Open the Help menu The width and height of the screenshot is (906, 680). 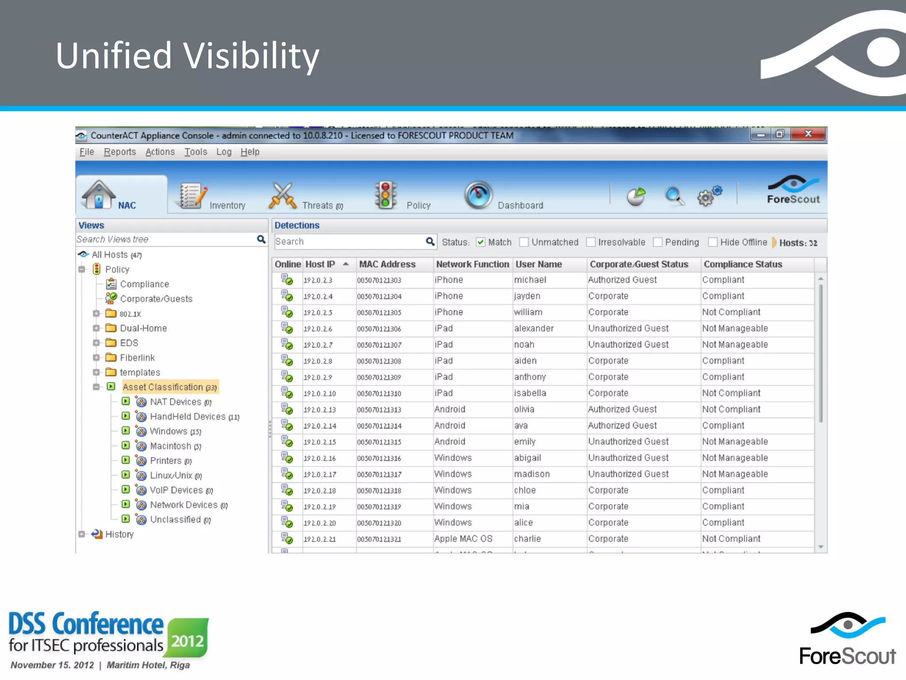[250, 152]
